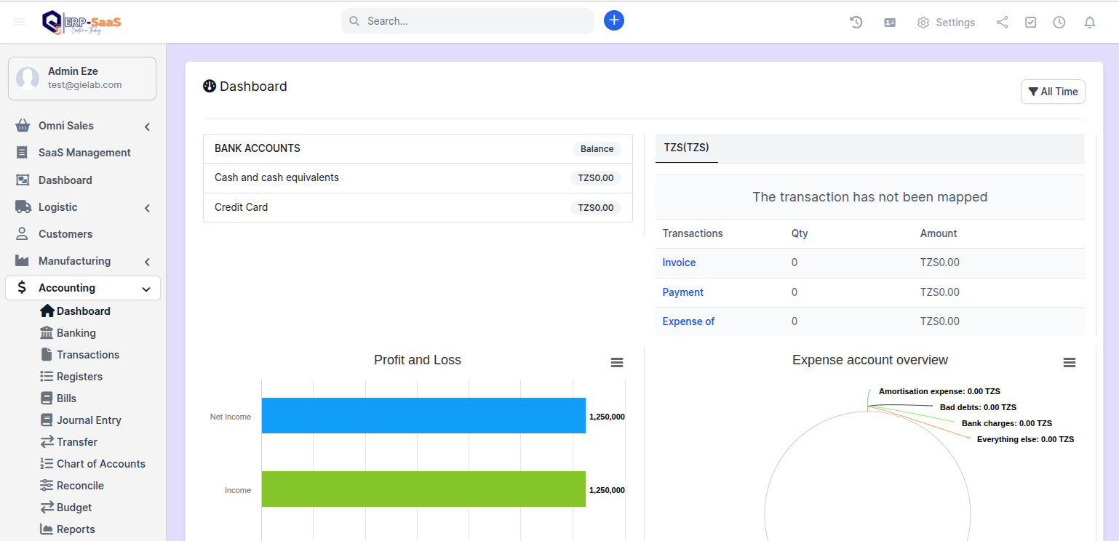Open Profit and Loss chart menu
1119x541 pixels.
click(x=616, y=363)
